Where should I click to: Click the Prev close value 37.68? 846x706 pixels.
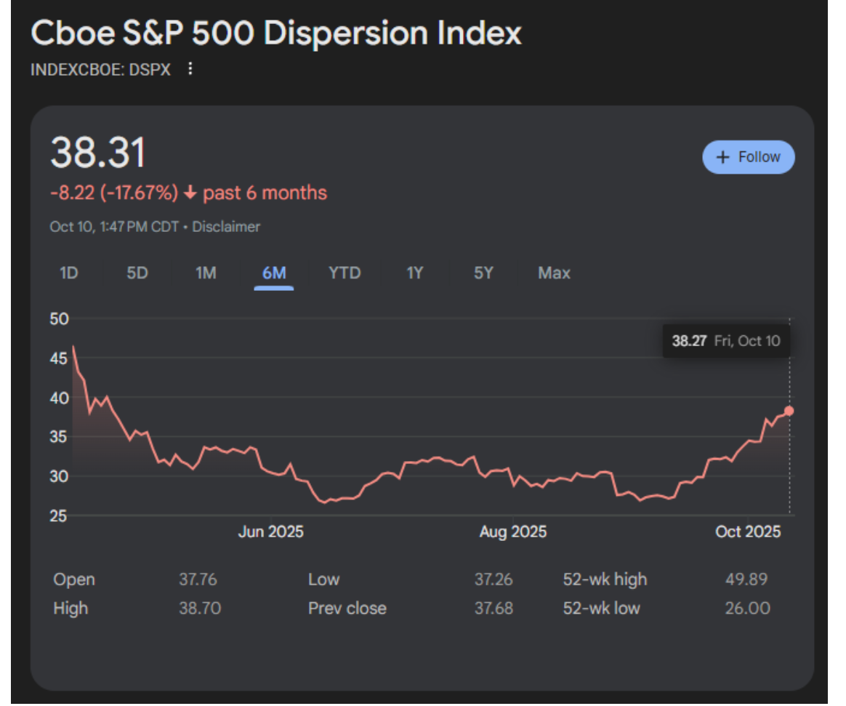[493, 608]
